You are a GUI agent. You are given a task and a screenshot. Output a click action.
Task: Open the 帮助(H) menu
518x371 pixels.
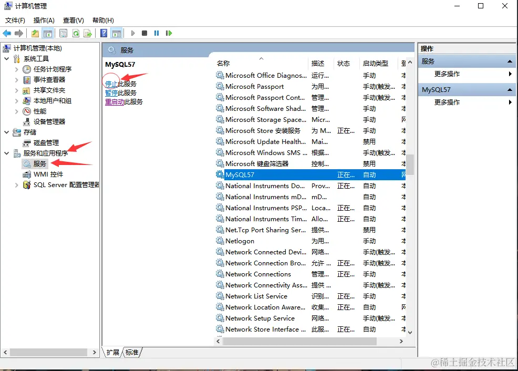[x=103, y=20]
